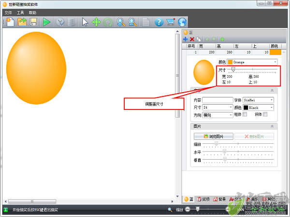290x217 pixels.
Task: Open an existing file with folder icon
Action: point(22,22)
